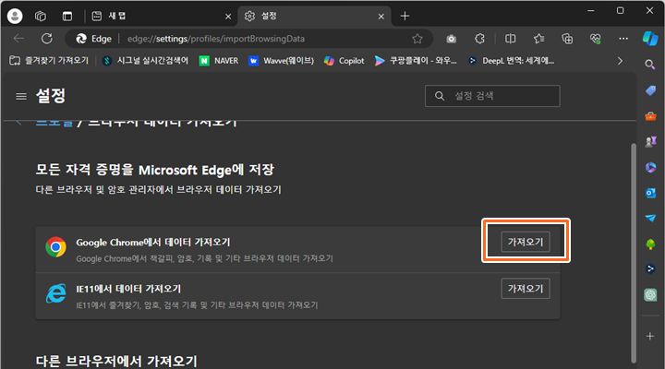
Task: Open sidebar shopping tag icon
Action: coord(650,90)
